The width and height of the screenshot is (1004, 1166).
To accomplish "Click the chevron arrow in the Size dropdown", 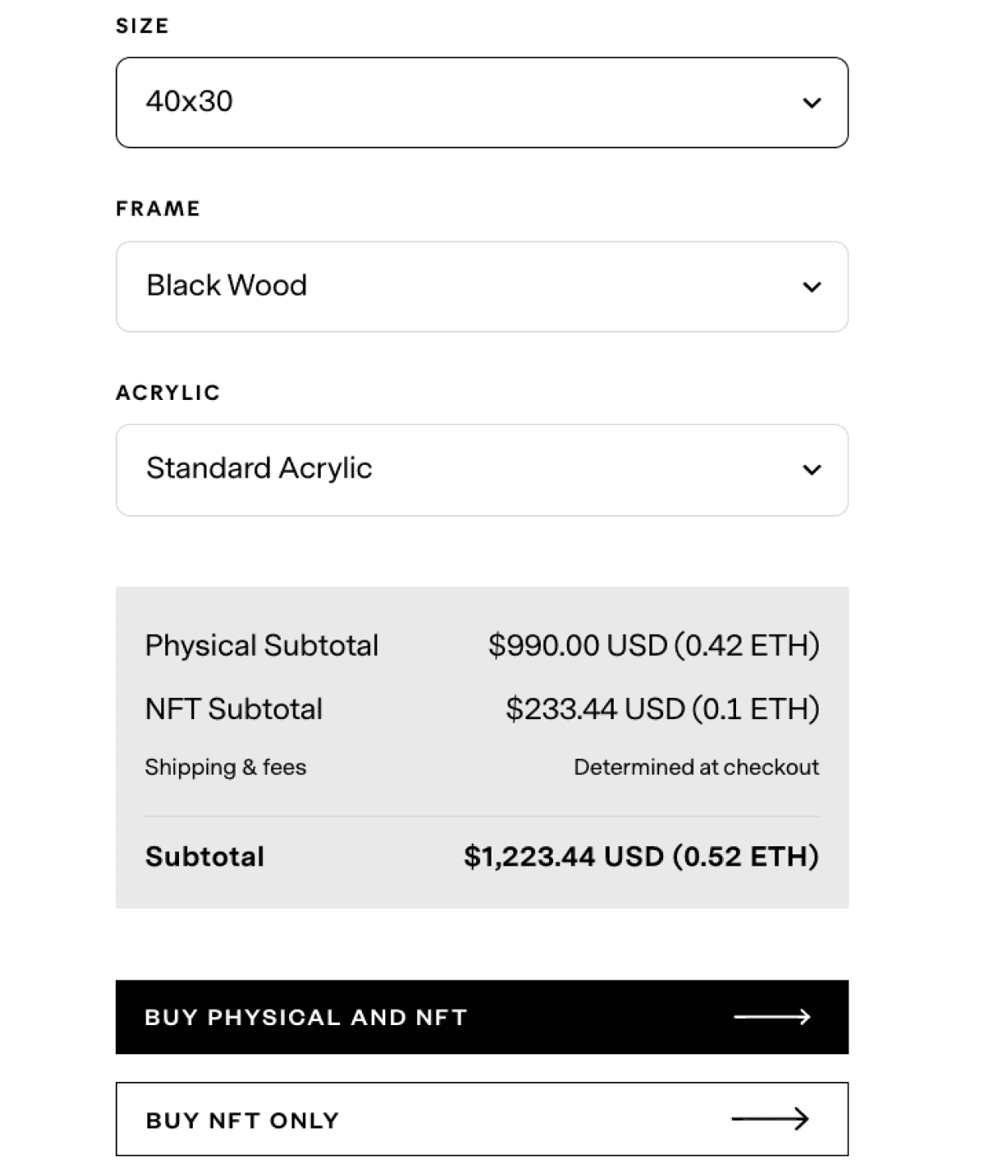I will point(811,103).
